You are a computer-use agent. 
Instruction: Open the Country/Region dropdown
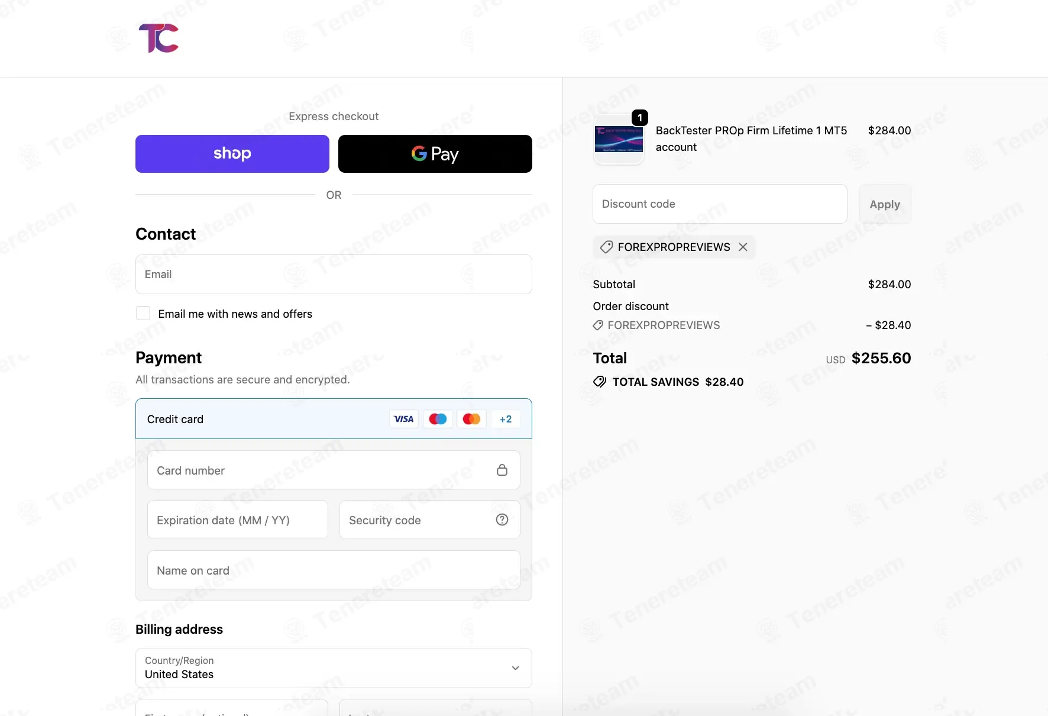[334, 668]
